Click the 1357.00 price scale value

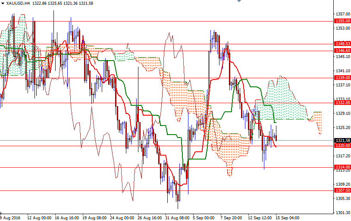tap(343, 14)
